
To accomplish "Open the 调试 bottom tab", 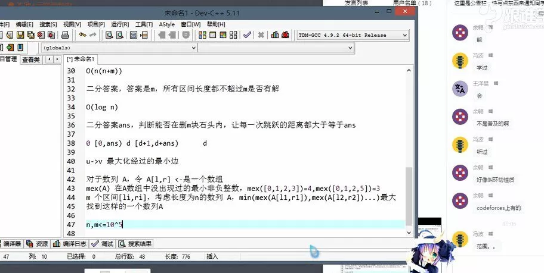I will (103, 244).
